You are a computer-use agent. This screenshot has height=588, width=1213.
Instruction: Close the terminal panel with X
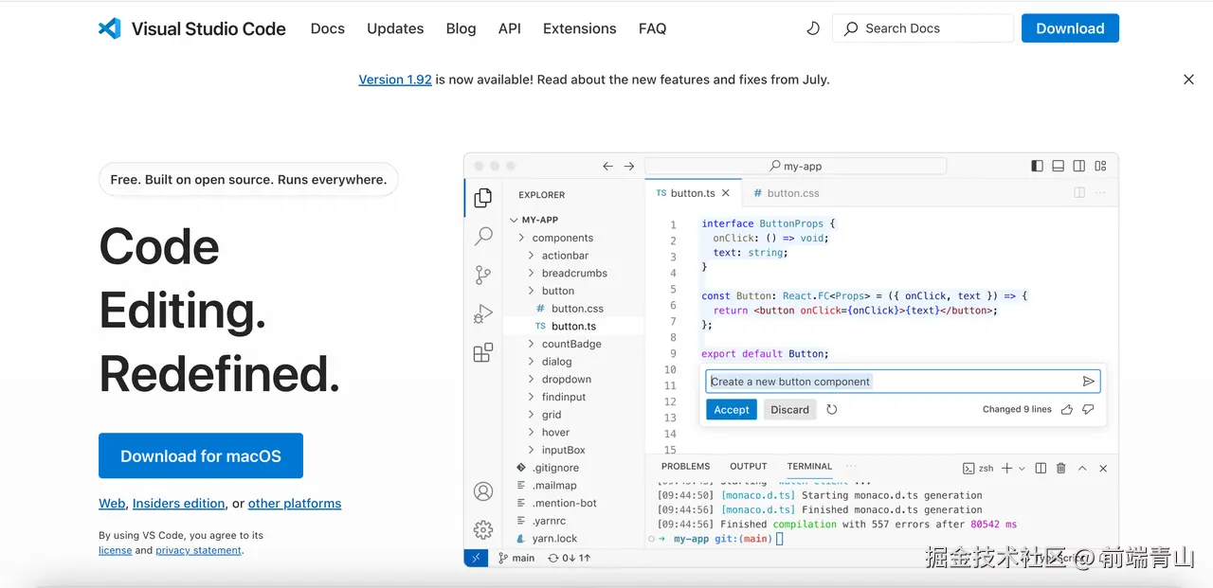pyautogui.click(x=1103, y=468)
